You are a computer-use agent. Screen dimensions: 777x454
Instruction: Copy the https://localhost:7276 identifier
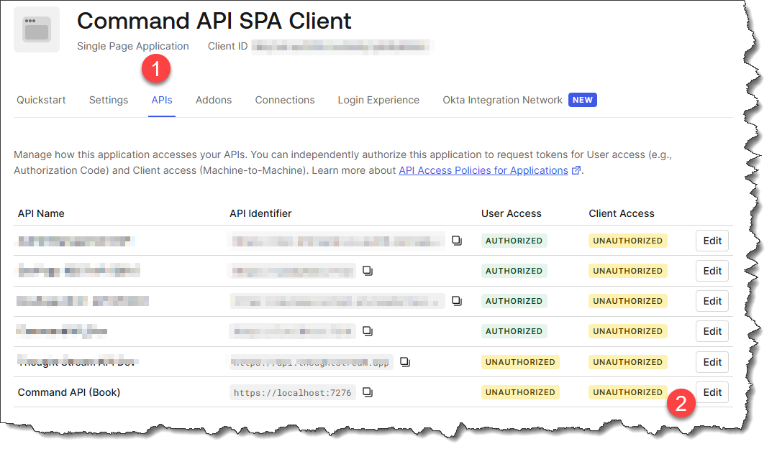(368, 392)
